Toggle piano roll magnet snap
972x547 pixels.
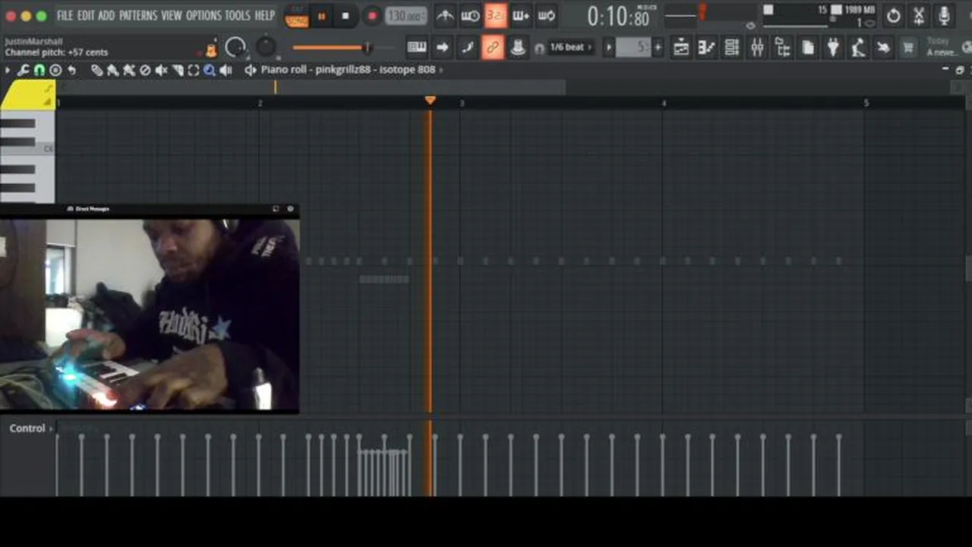point(39,70)
